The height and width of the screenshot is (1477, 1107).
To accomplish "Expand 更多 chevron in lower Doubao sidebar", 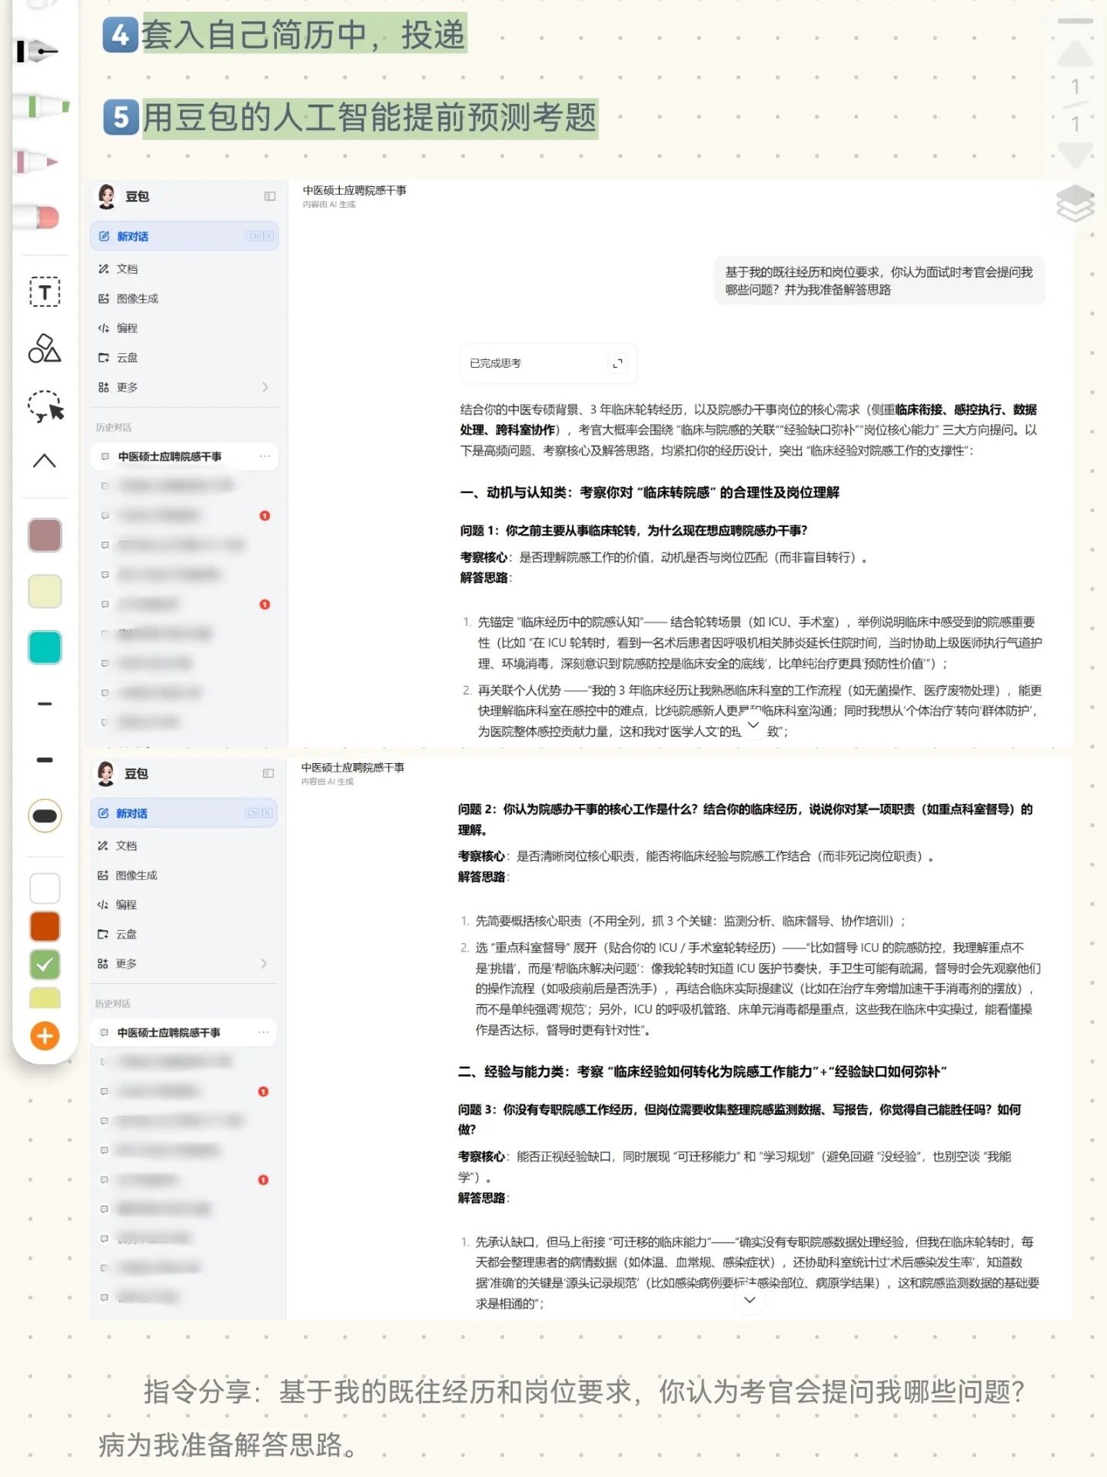I will point(264,964).
